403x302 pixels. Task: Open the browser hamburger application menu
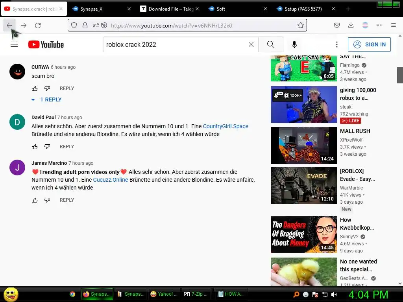click(394, 25)
